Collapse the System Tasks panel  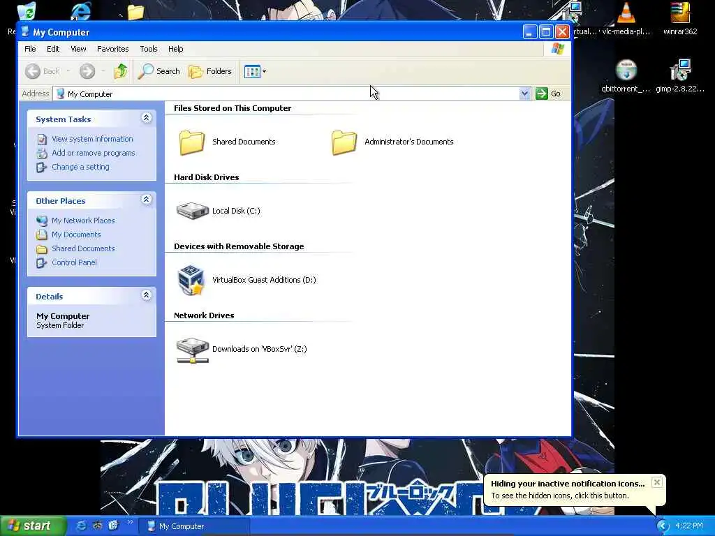pyautogui.click(x=147, y=118)
